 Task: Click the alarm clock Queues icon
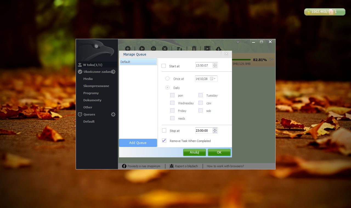(x=80, y=114)
